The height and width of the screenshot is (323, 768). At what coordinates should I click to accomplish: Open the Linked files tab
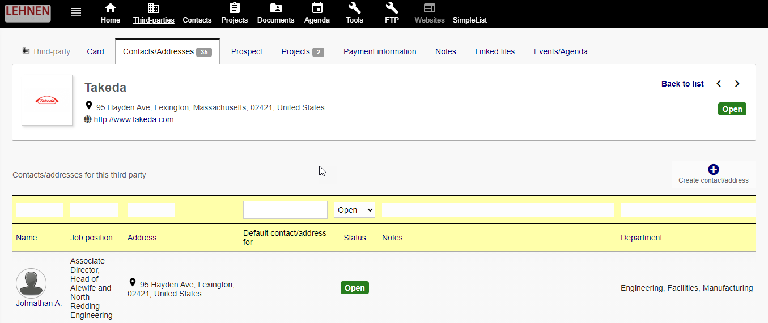click(495, 51)
